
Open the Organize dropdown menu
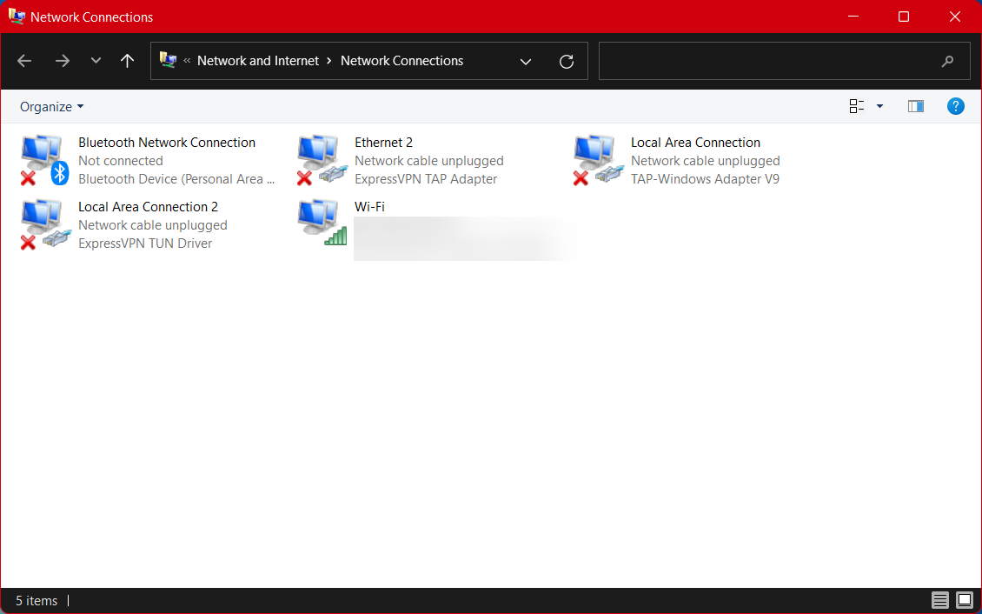tap(52, 106)
